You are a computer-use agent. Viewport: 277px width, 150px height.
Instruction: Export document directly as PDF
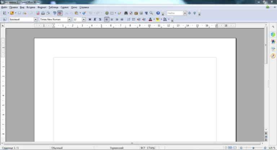tap(38, 13)
